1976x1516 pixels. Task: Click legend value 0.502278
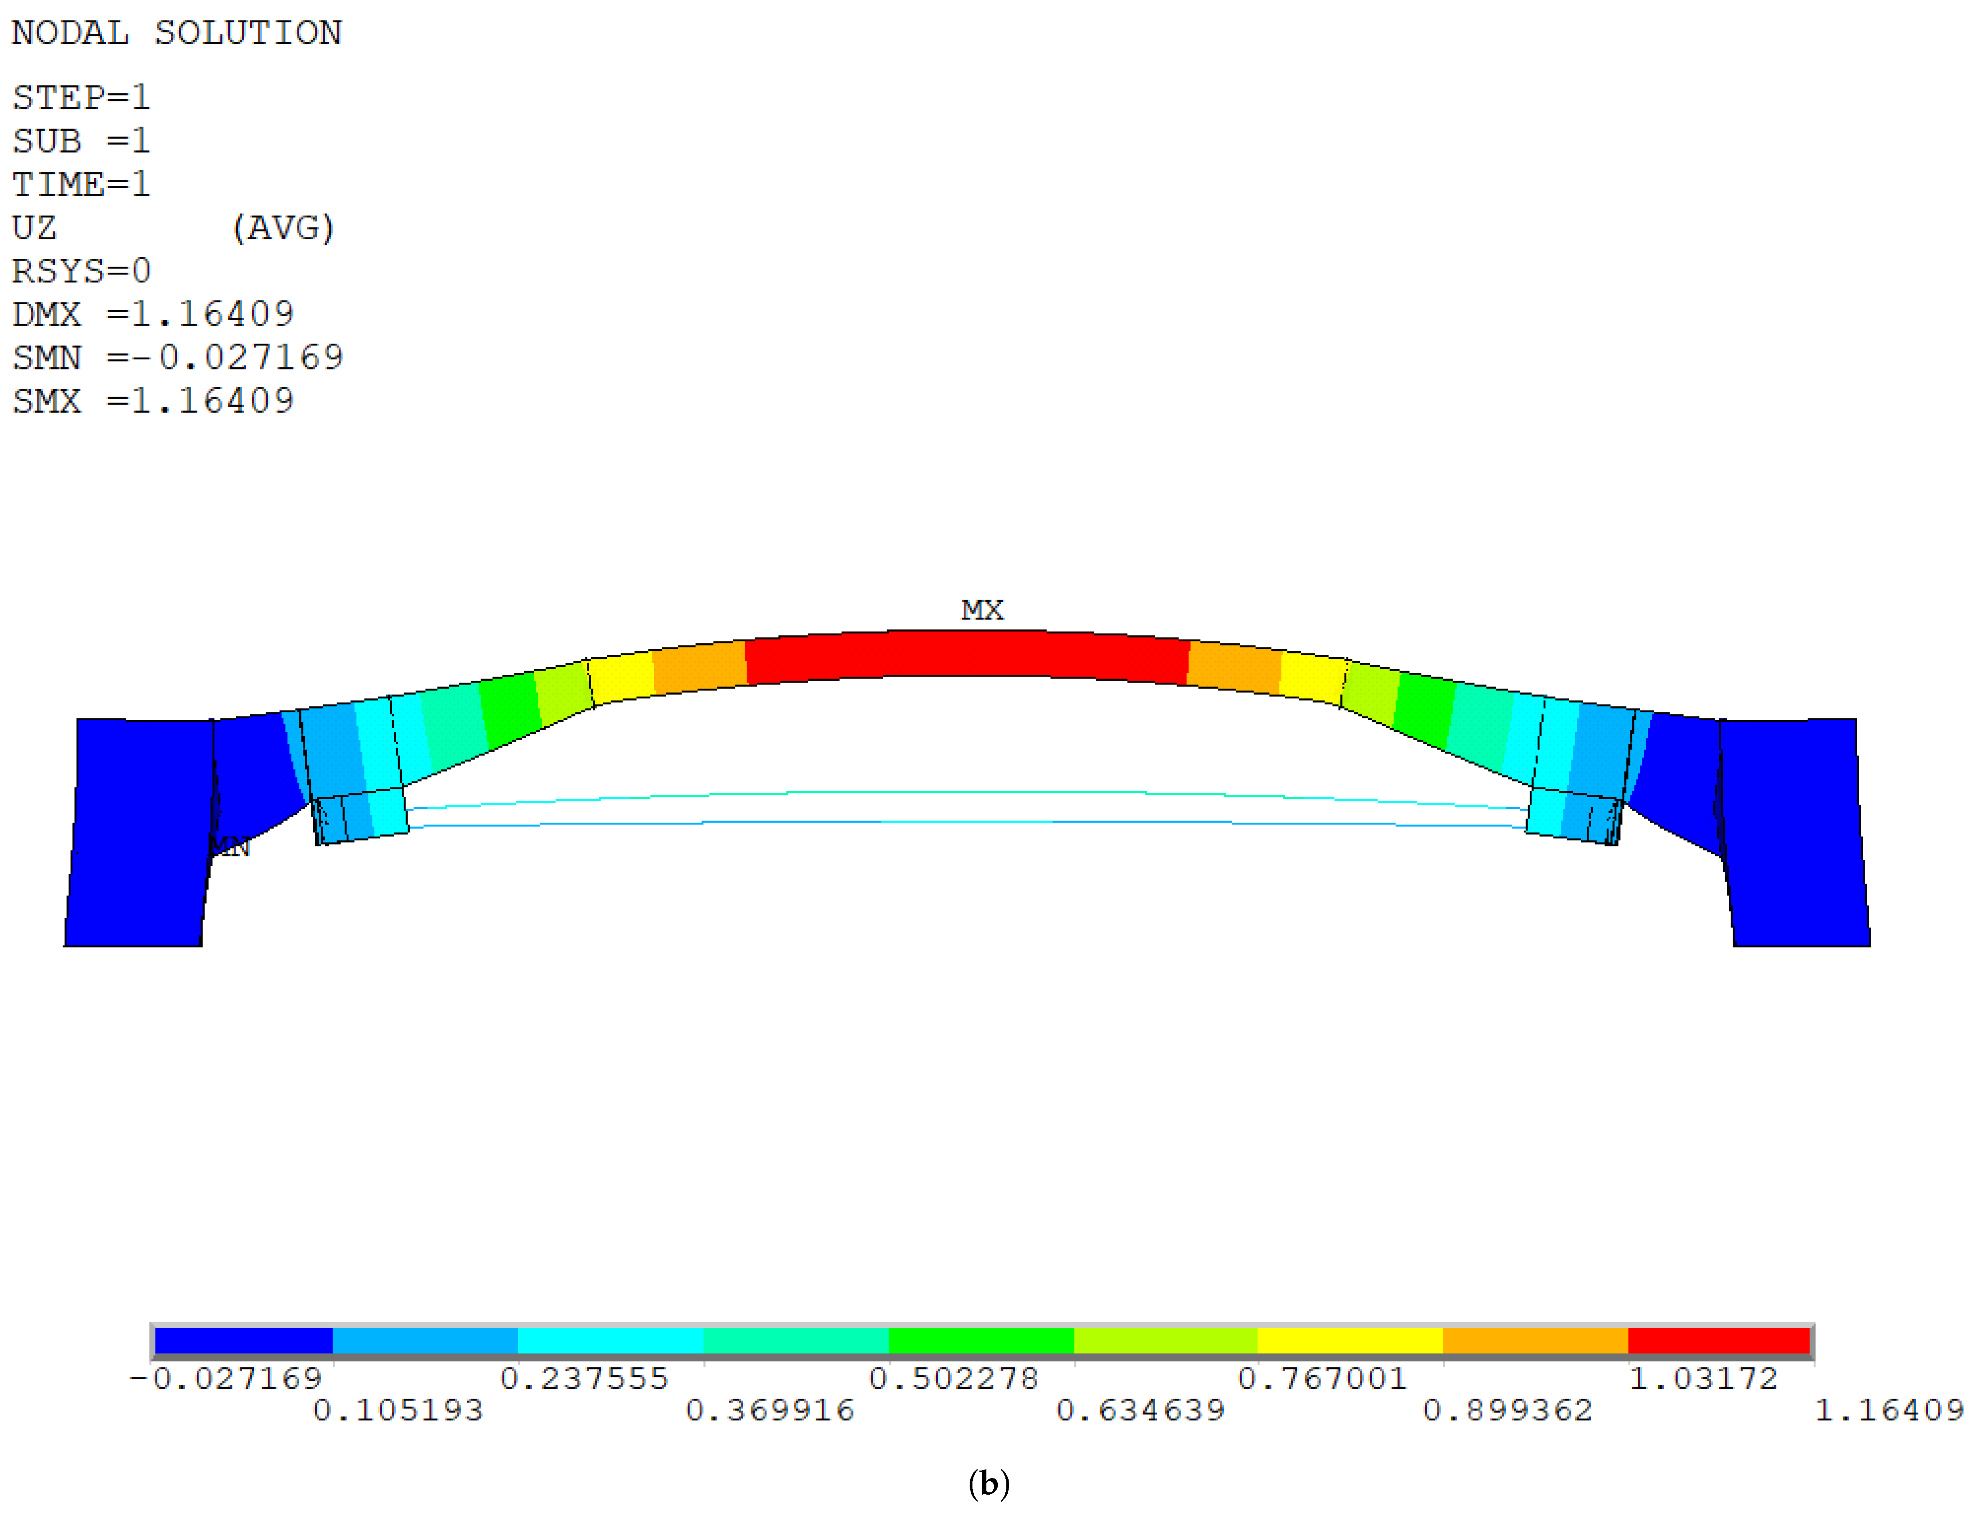click(x=953, y=1378)
